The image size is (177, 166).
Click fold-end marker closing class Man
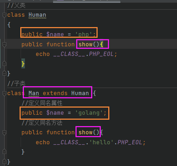[x=4, y=161]
